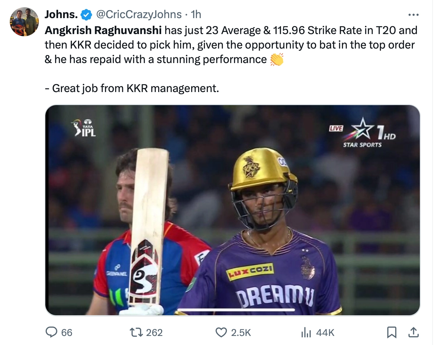
Task: Like the tweet using the heart icon
Action: click(x=221, y=332)
